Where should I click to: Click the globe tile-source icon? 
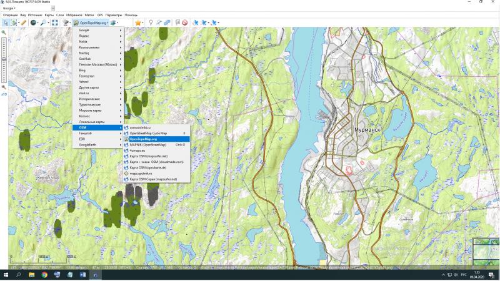tap(33, 22)
